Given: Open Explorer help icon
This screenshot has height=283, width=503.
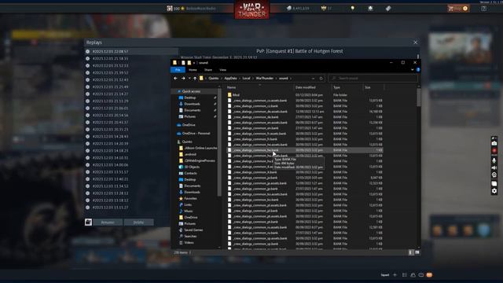Looking at the screenshot, I should click(418, 70).
